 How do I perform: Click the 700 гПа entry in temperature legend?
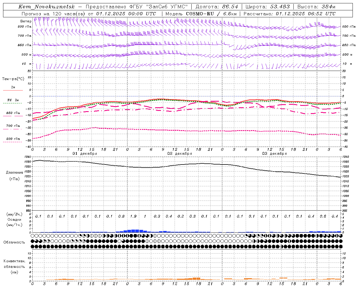click(13, 126)
